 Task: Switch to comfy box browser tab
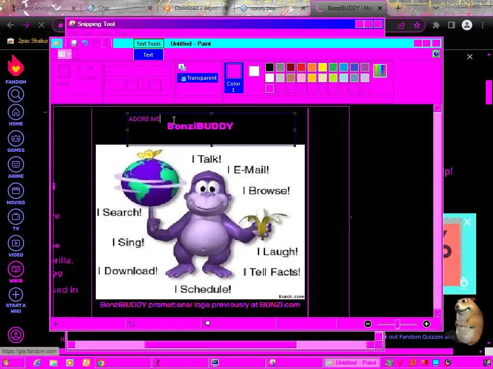(x=272, y=8)
